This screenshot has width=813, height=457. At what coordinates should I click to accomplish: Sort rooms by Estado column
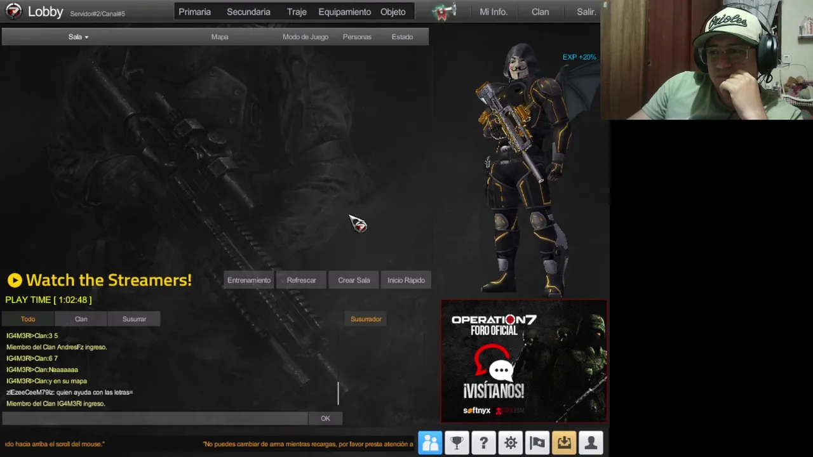pos(402,37)
